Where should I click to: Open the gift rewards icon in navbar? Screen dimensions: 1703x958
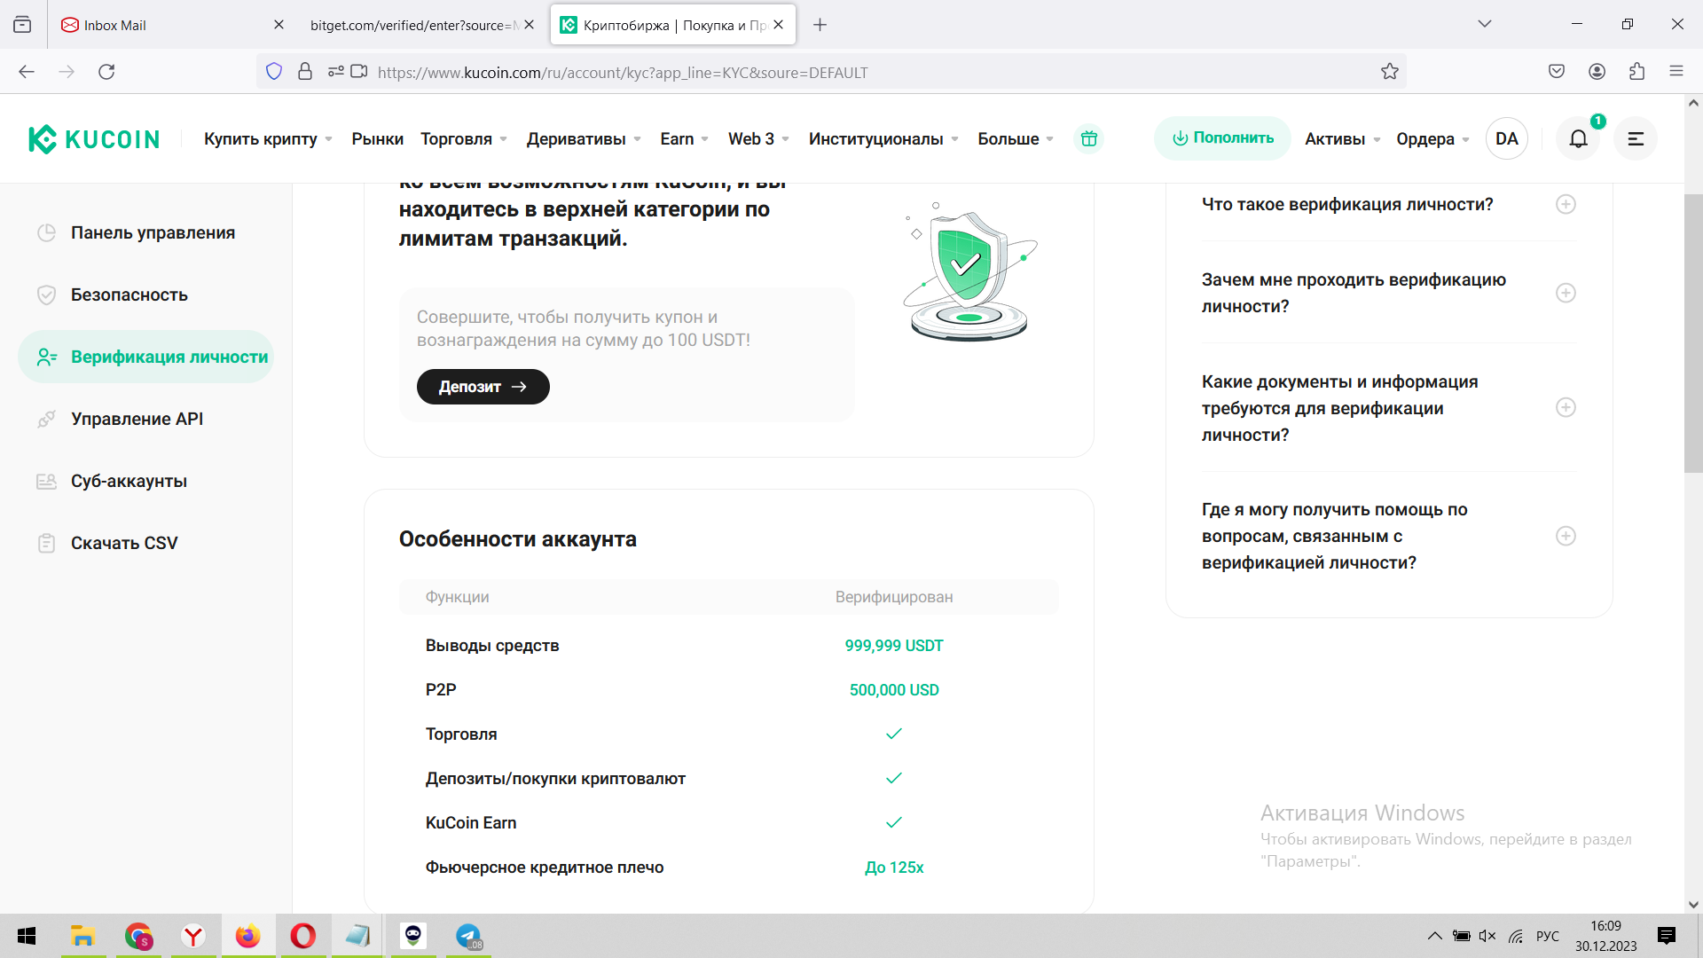1088,138
